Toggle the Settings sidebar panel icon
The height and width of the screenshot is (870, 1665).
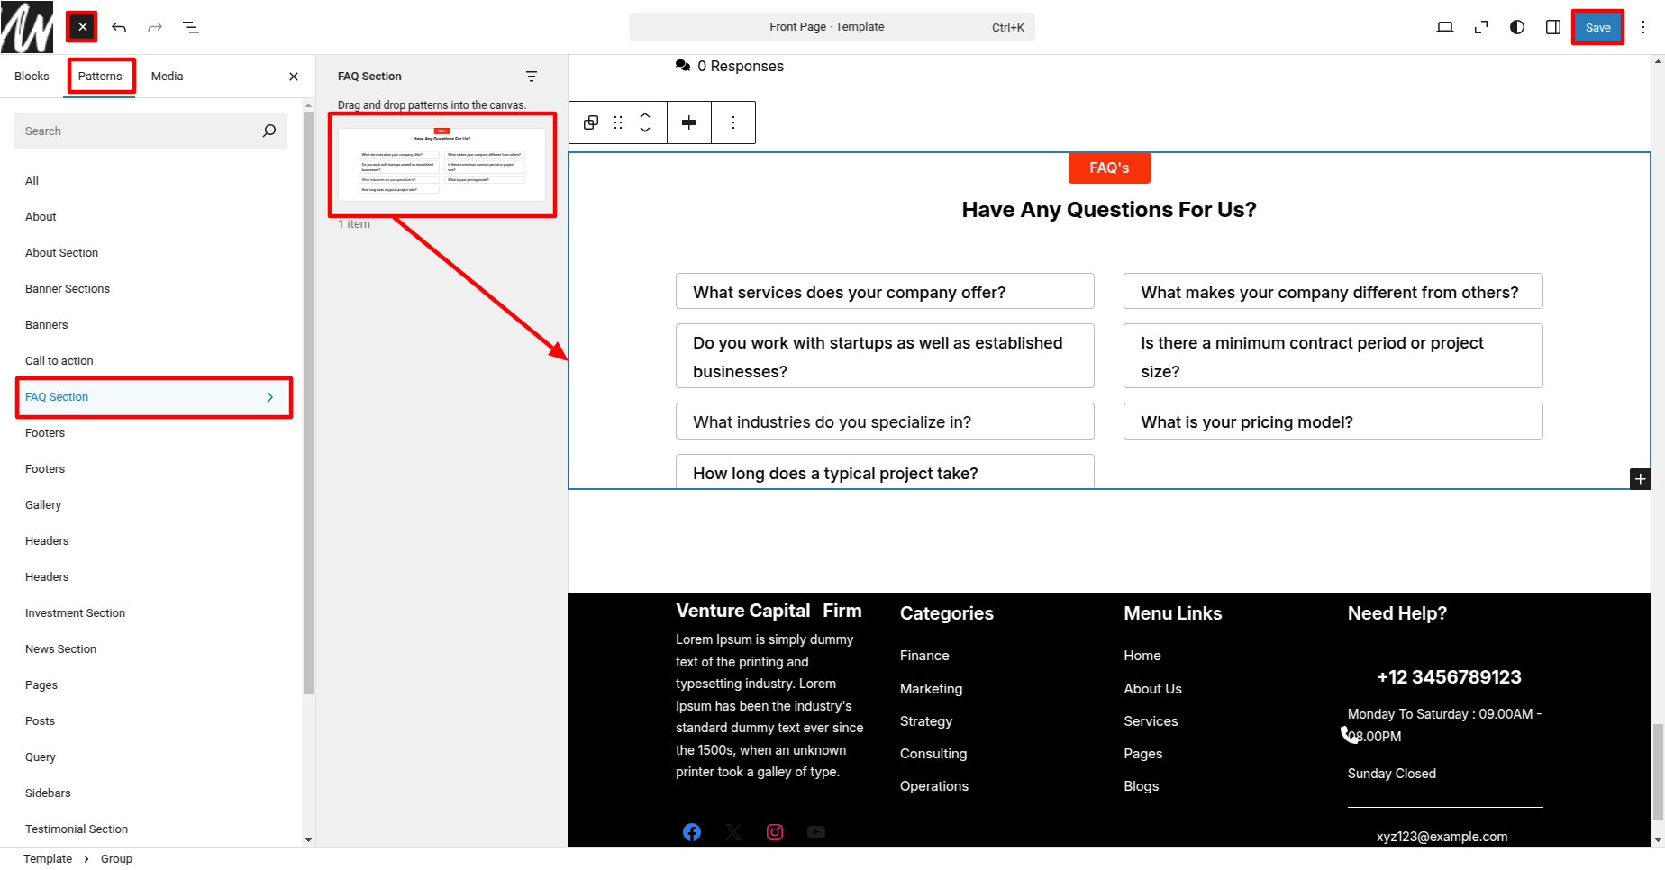click(1553, 27)
